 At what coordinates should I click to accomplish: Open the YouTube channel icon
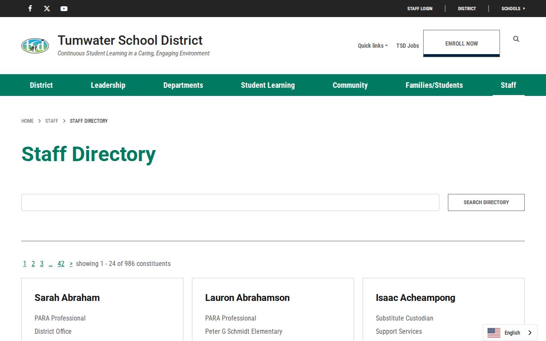click(64, 9)
